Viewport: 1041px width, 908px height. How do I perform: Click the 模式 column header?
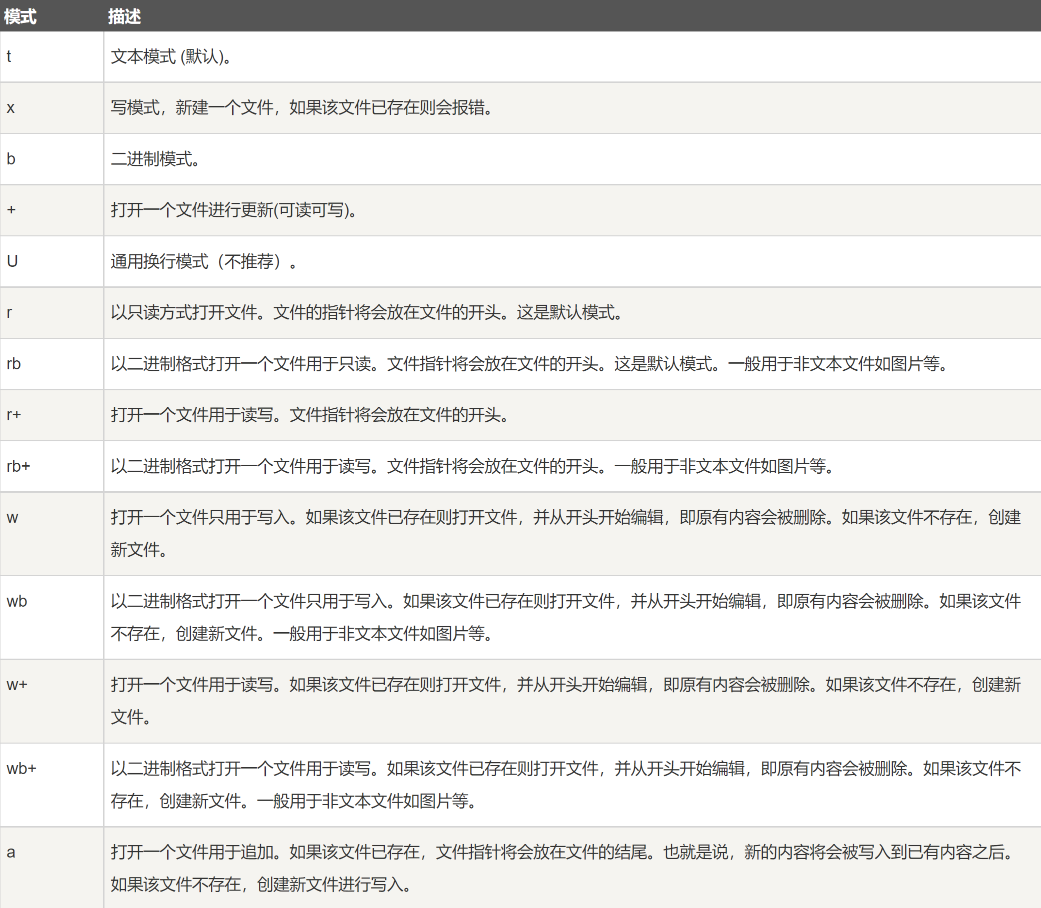pos(20,16)
